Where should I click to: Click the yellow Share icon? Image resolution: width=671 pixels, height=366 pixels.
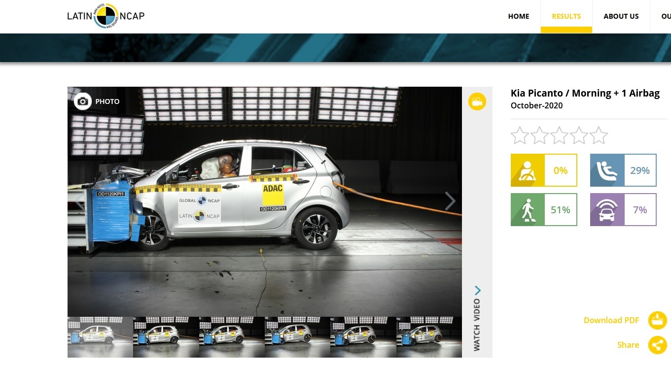(657, 345)
